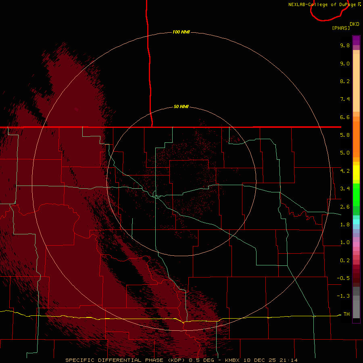
Task: Click the -0.5 color scale value
Action: point(343,278)
